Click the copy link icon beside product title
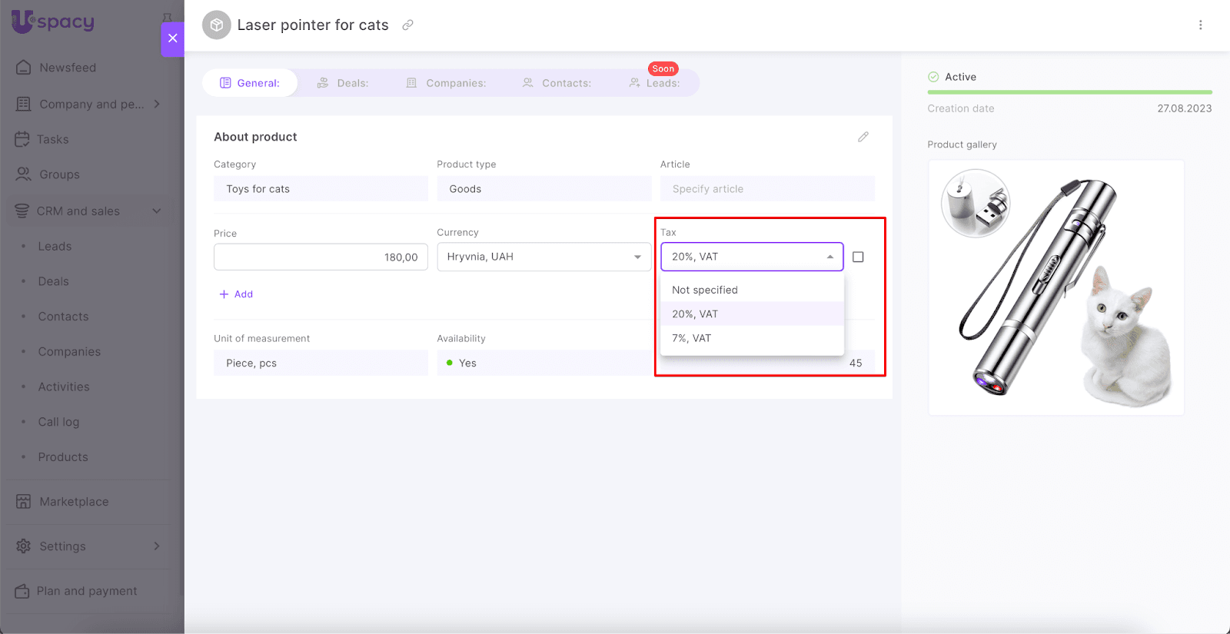The height and width of the screenshot is (634, 1230). [x=407, y=25]
